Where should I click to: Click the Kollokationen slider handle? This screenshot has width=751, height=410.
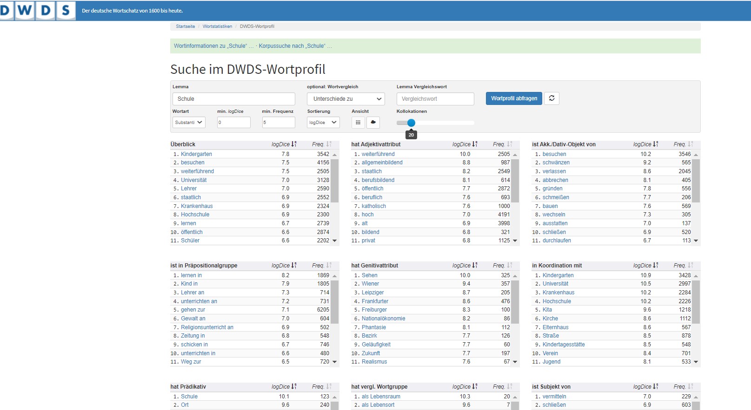coord(411,123)
